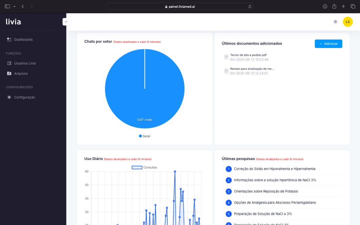Go to Usuários Livia page
This screenshot has height=225, width=360.
pos(25,63)
